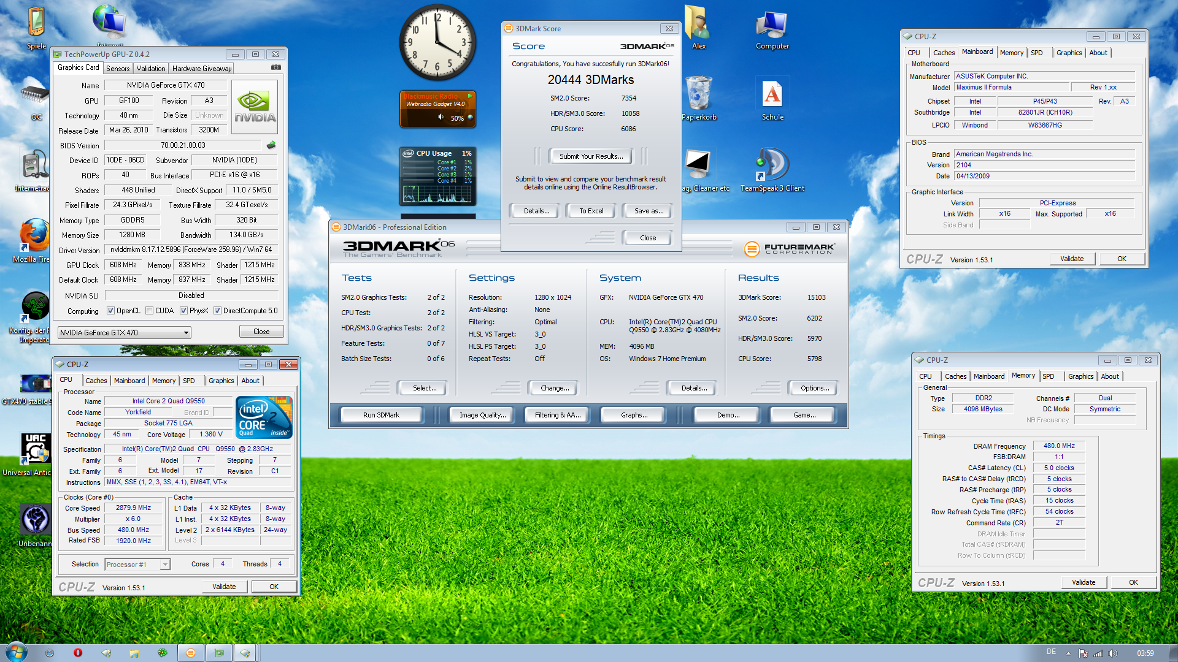Toggle the CUDA checkbox
This screenshot has height=662, width=1178.
coord(149,311)
